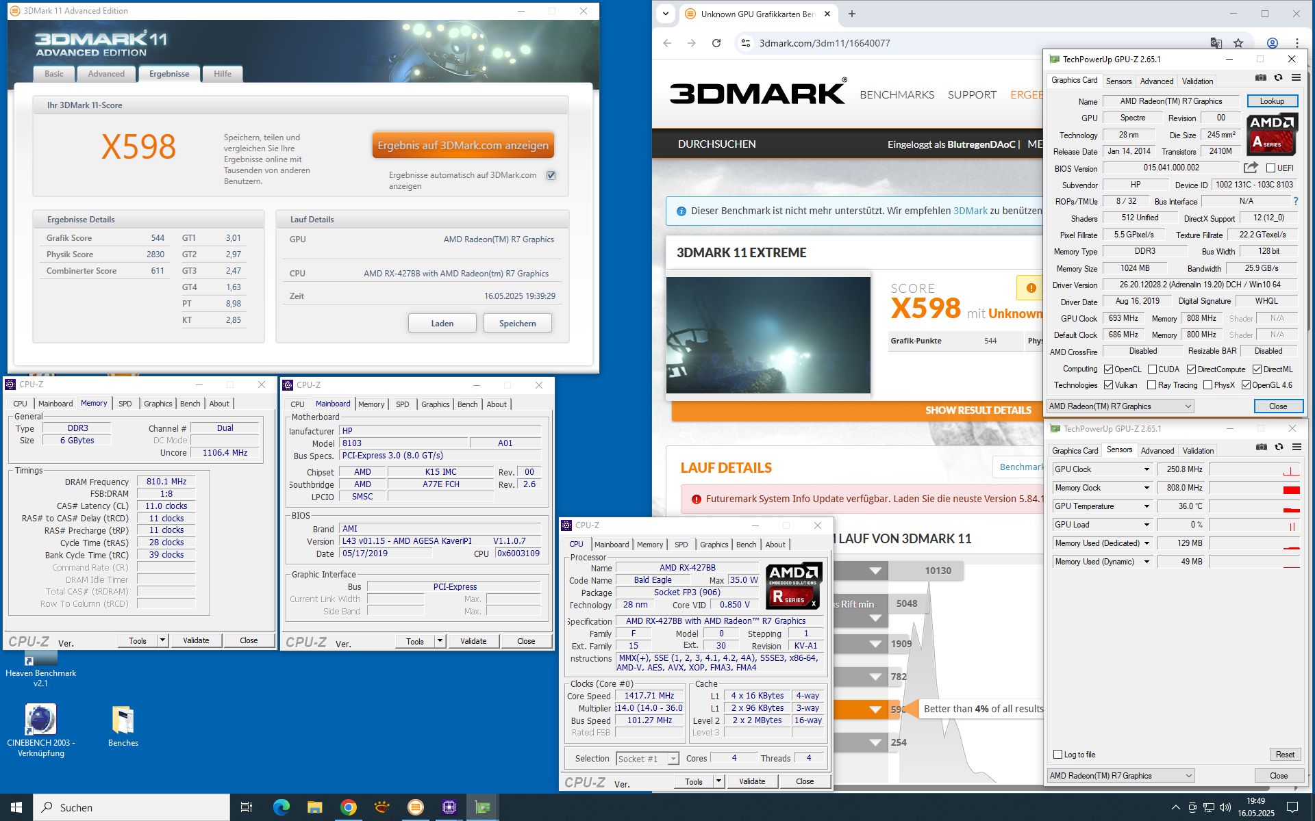Click the Windows Suchen search box
The width and height of the screenshot is (1315, 821).
(x=131, y=807)
